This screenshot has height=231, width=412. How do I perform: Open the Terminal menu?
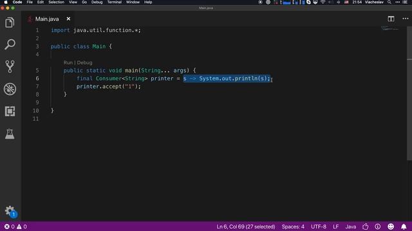pyautogui.click(x=115, y=2)
